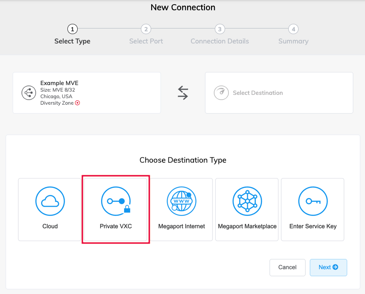
Task: Go to step 4 Summary
Action: coord(293,29)
